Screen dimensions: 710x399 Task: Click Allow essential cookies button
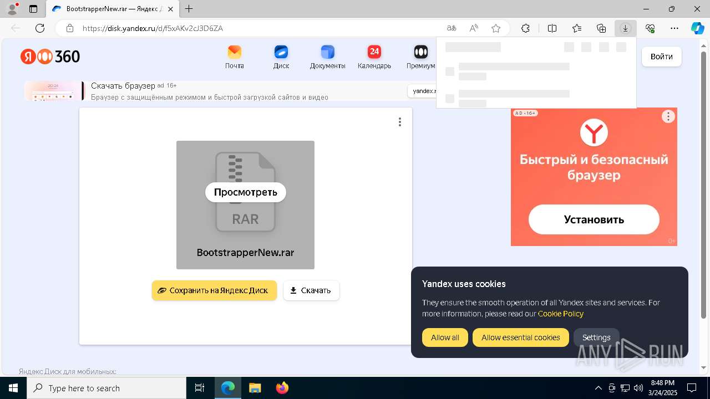520,337
